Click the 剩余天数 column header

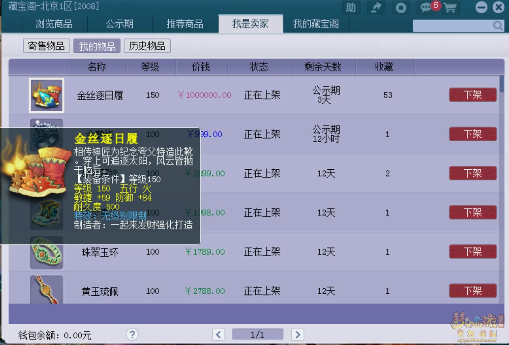(323, 67)
